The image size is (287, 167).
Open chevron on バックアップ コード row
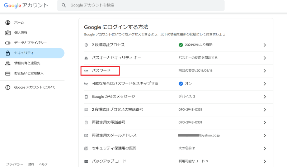click(265, 161)
